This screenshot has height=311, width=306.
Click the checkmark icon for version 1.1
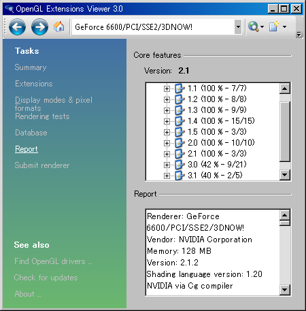(x=179, y=88)
